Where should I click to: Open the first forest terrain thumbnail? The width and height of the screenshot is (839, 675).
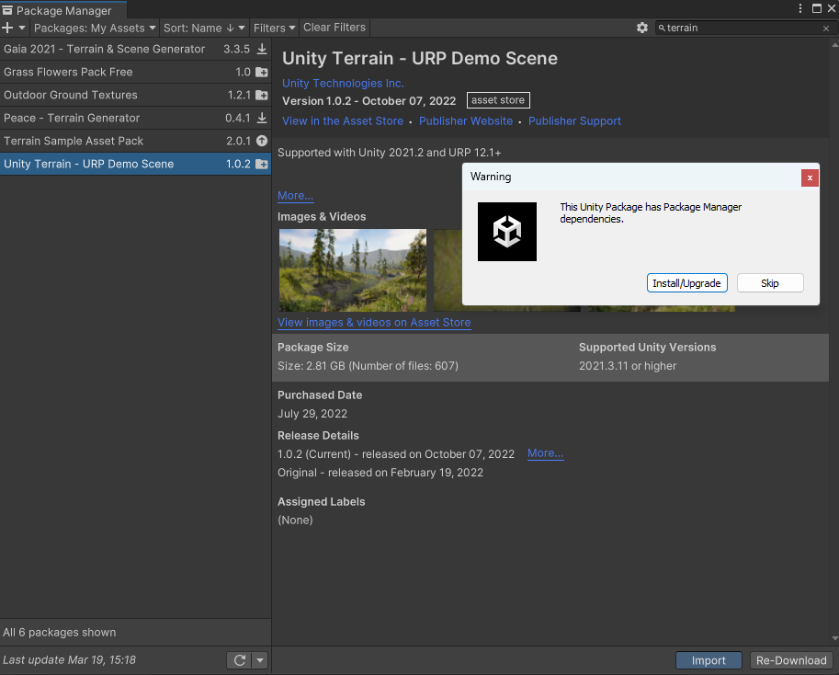click(x=353, y=270)
